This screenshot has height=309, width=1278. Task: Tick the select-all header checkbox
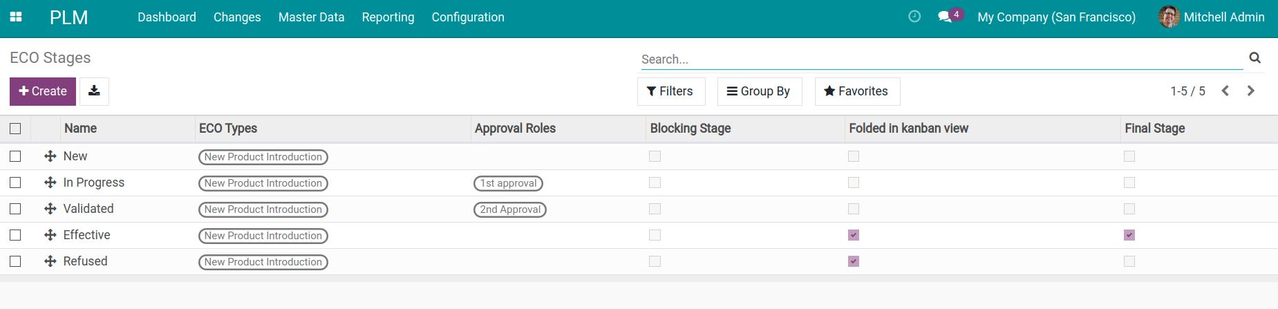15,129
